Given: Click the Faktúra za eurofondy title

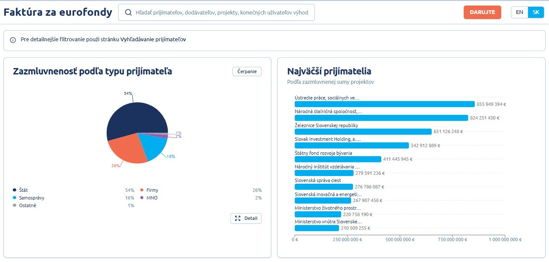Looking at the screenshot, I should 58,12.
